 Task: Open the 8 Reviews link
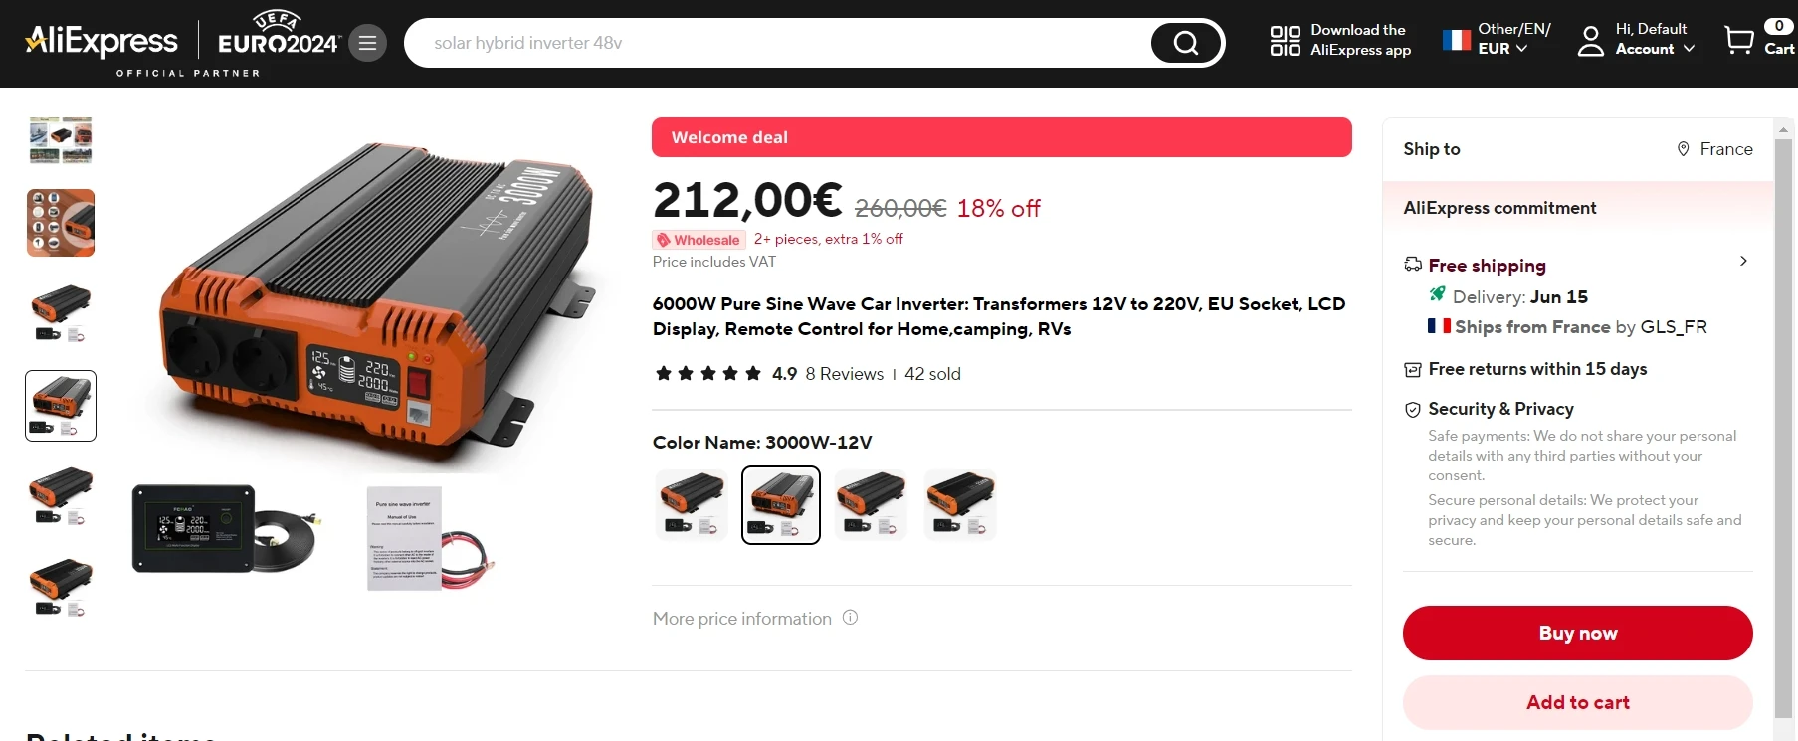(844, 374)
